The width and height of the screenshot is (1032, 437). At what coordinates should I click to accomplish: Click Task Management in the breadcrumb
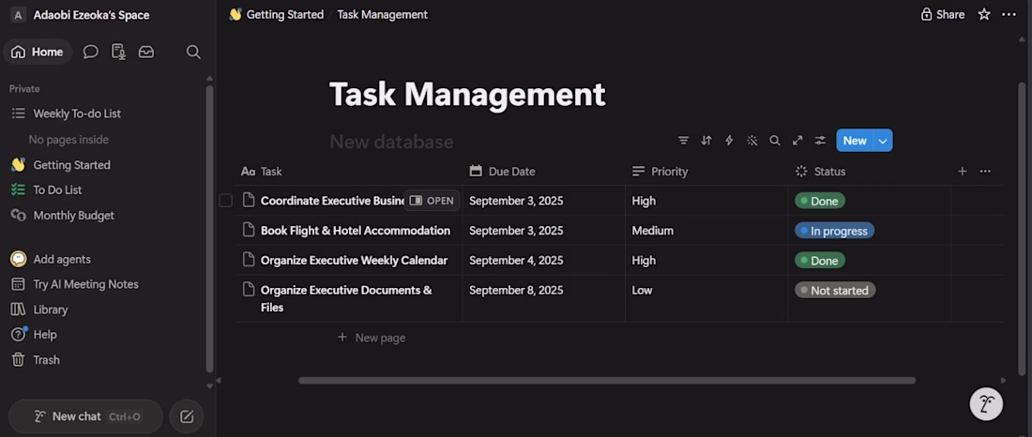383,14
